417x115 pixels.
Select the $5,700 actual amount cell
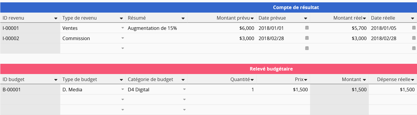[x=339, y=28]
